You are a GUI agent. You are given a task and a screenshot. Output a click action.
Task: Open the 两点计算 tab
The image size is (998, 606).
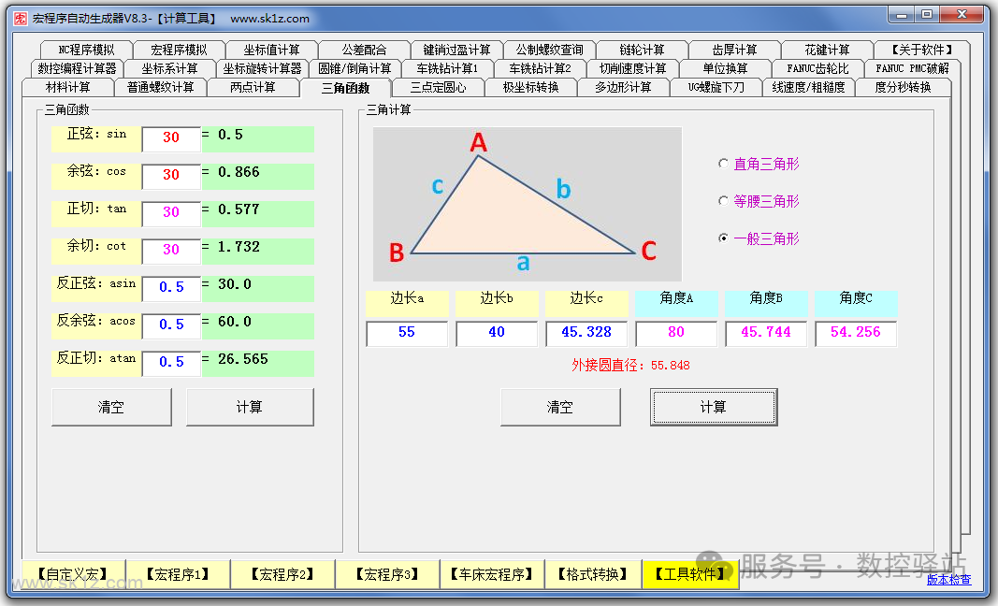(x=253, y=87)
